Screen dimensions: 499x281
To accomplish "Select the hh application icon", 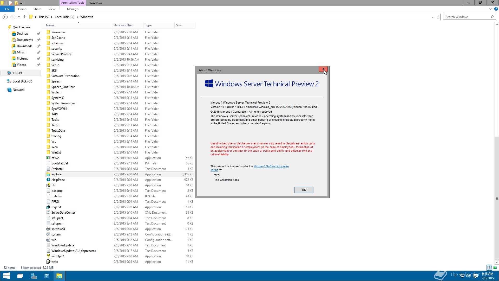I will click(x=48, y=185).
